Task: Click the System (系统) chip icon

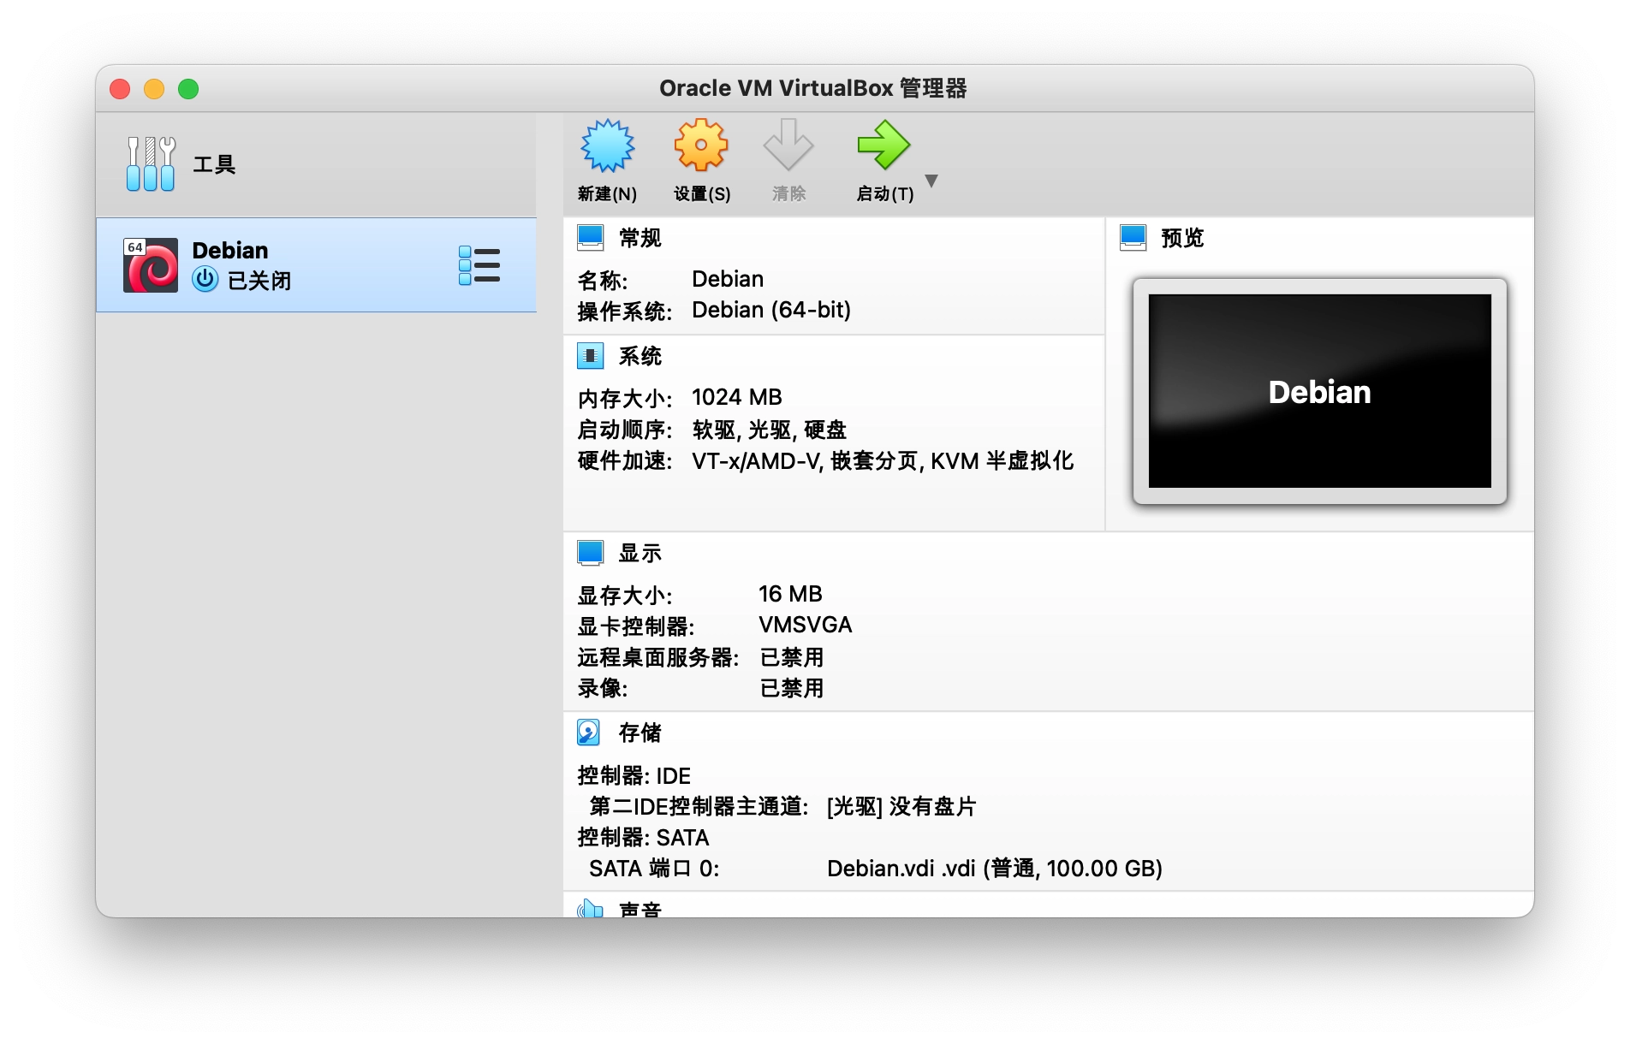Action: (591, 355)
